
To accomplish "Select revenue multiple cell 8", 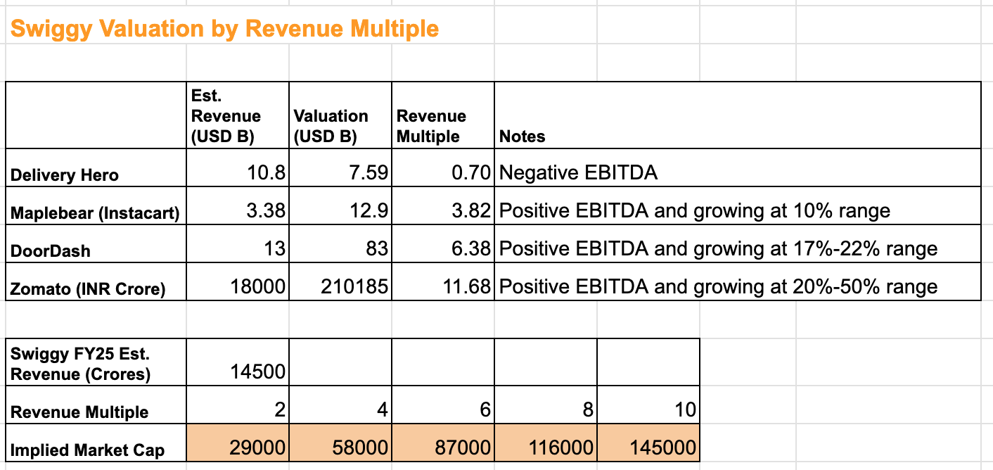I will tap(546, 405).
